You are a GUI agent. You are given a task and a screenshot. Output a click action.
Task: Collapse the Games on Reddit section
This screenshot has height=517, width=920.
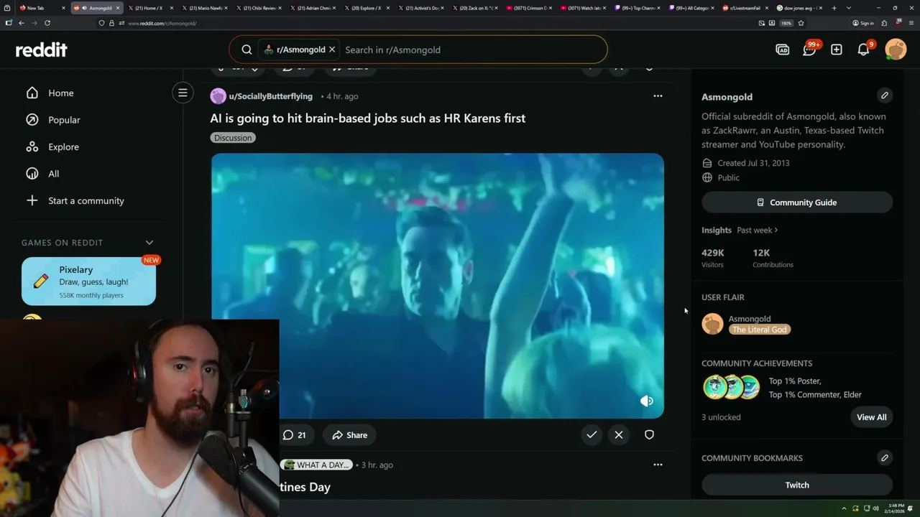[x=149, y=243]
